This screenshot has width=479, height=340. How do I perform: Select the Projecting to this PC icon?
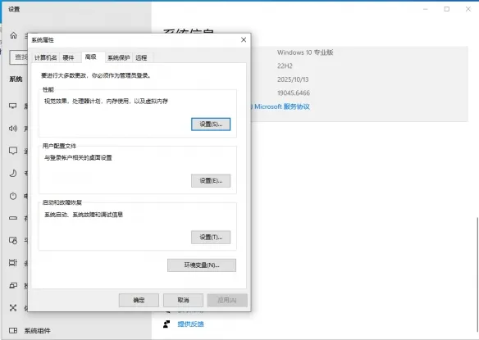click(x=13, y=285)
